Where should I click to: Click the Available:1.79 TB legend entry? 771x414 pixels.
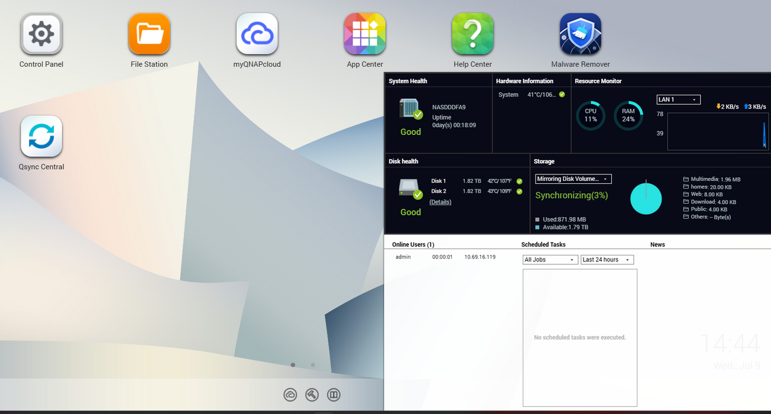pyautogui.click(x=562, y=227)
